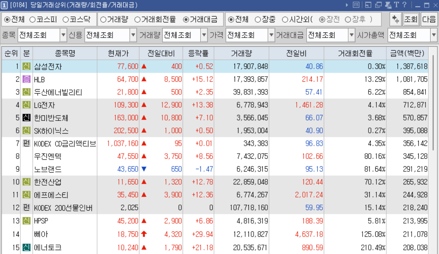The width and height of the screenshot is (439, 254).
Task: Select the 코스피 radio button
Action: 32,19
